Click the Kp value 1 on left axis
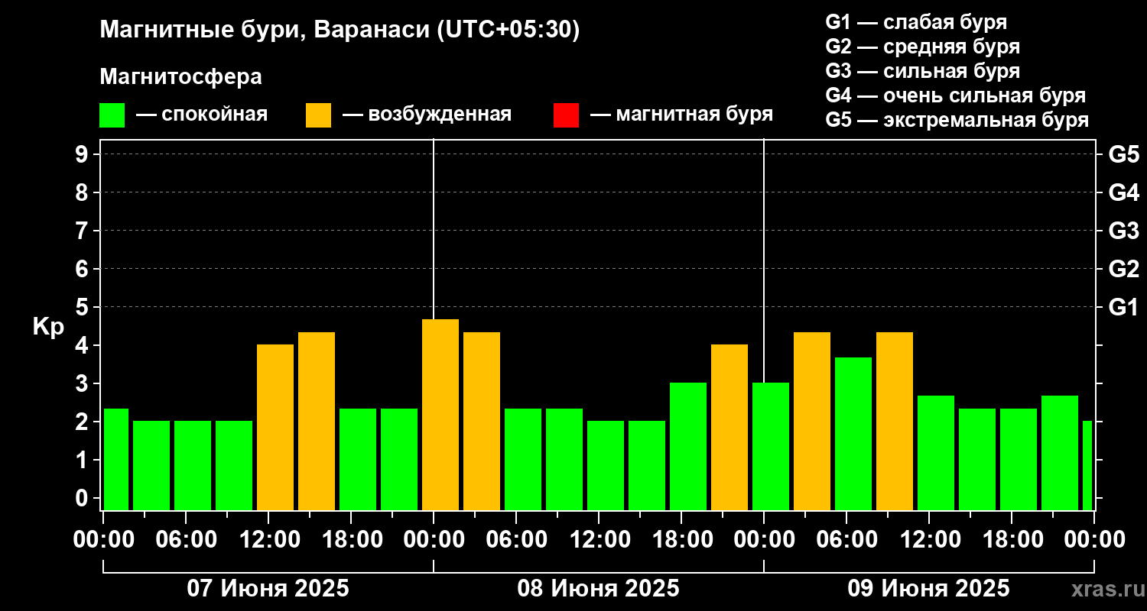 coord(83,460)
